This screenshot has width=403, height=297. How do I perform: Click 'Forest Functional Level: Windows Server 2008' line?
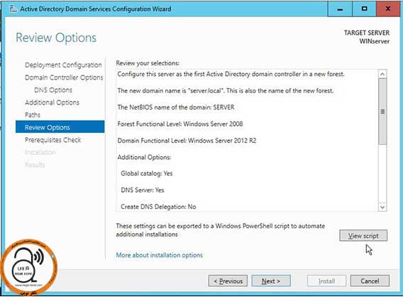pos(180,124)
